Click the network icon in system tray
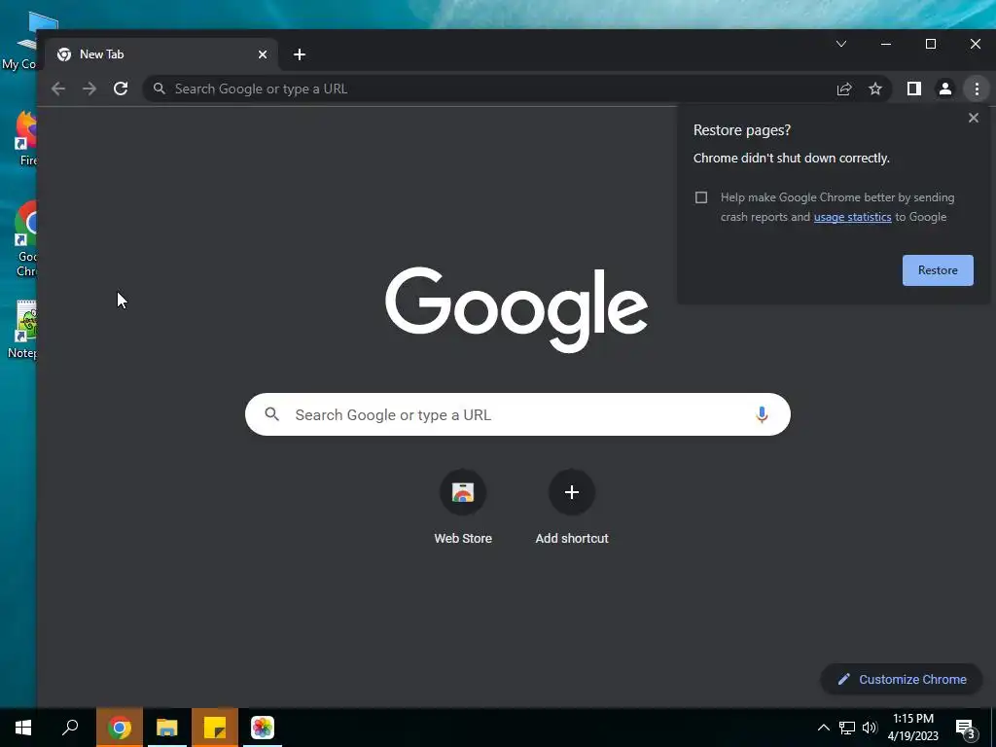This screenshot has width=996, height=747. coord(847,728)
